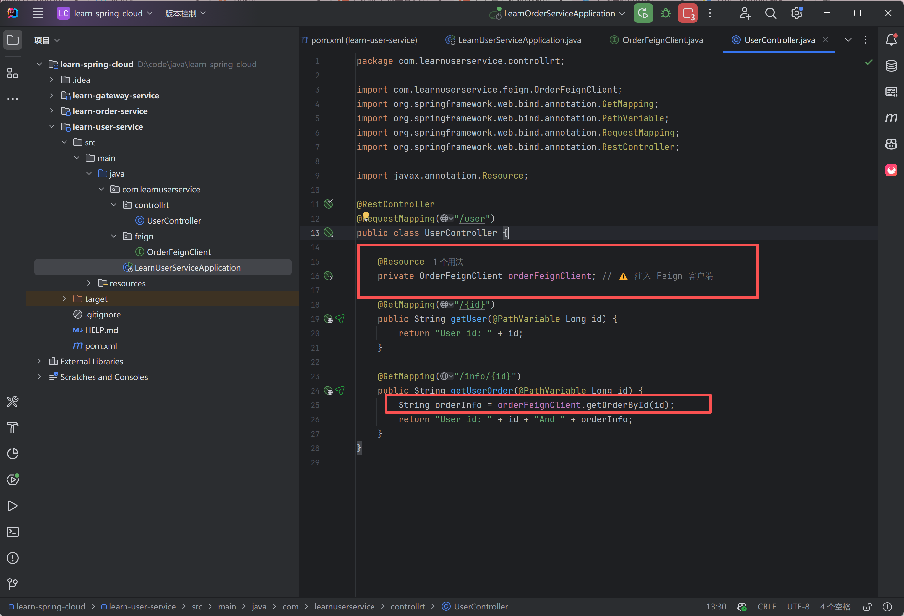
Task: Open run configuration LearnOrderServiceApplication dropdown
Action: point(557,13)
